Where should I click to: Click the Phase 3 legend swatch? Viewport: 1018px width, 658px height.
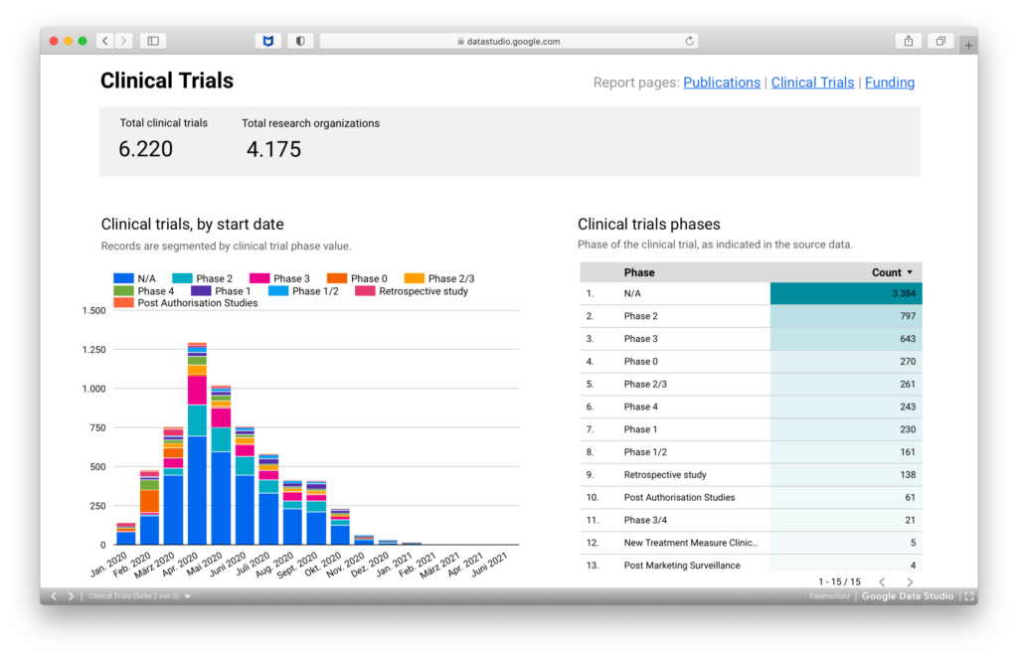[259, 278]
